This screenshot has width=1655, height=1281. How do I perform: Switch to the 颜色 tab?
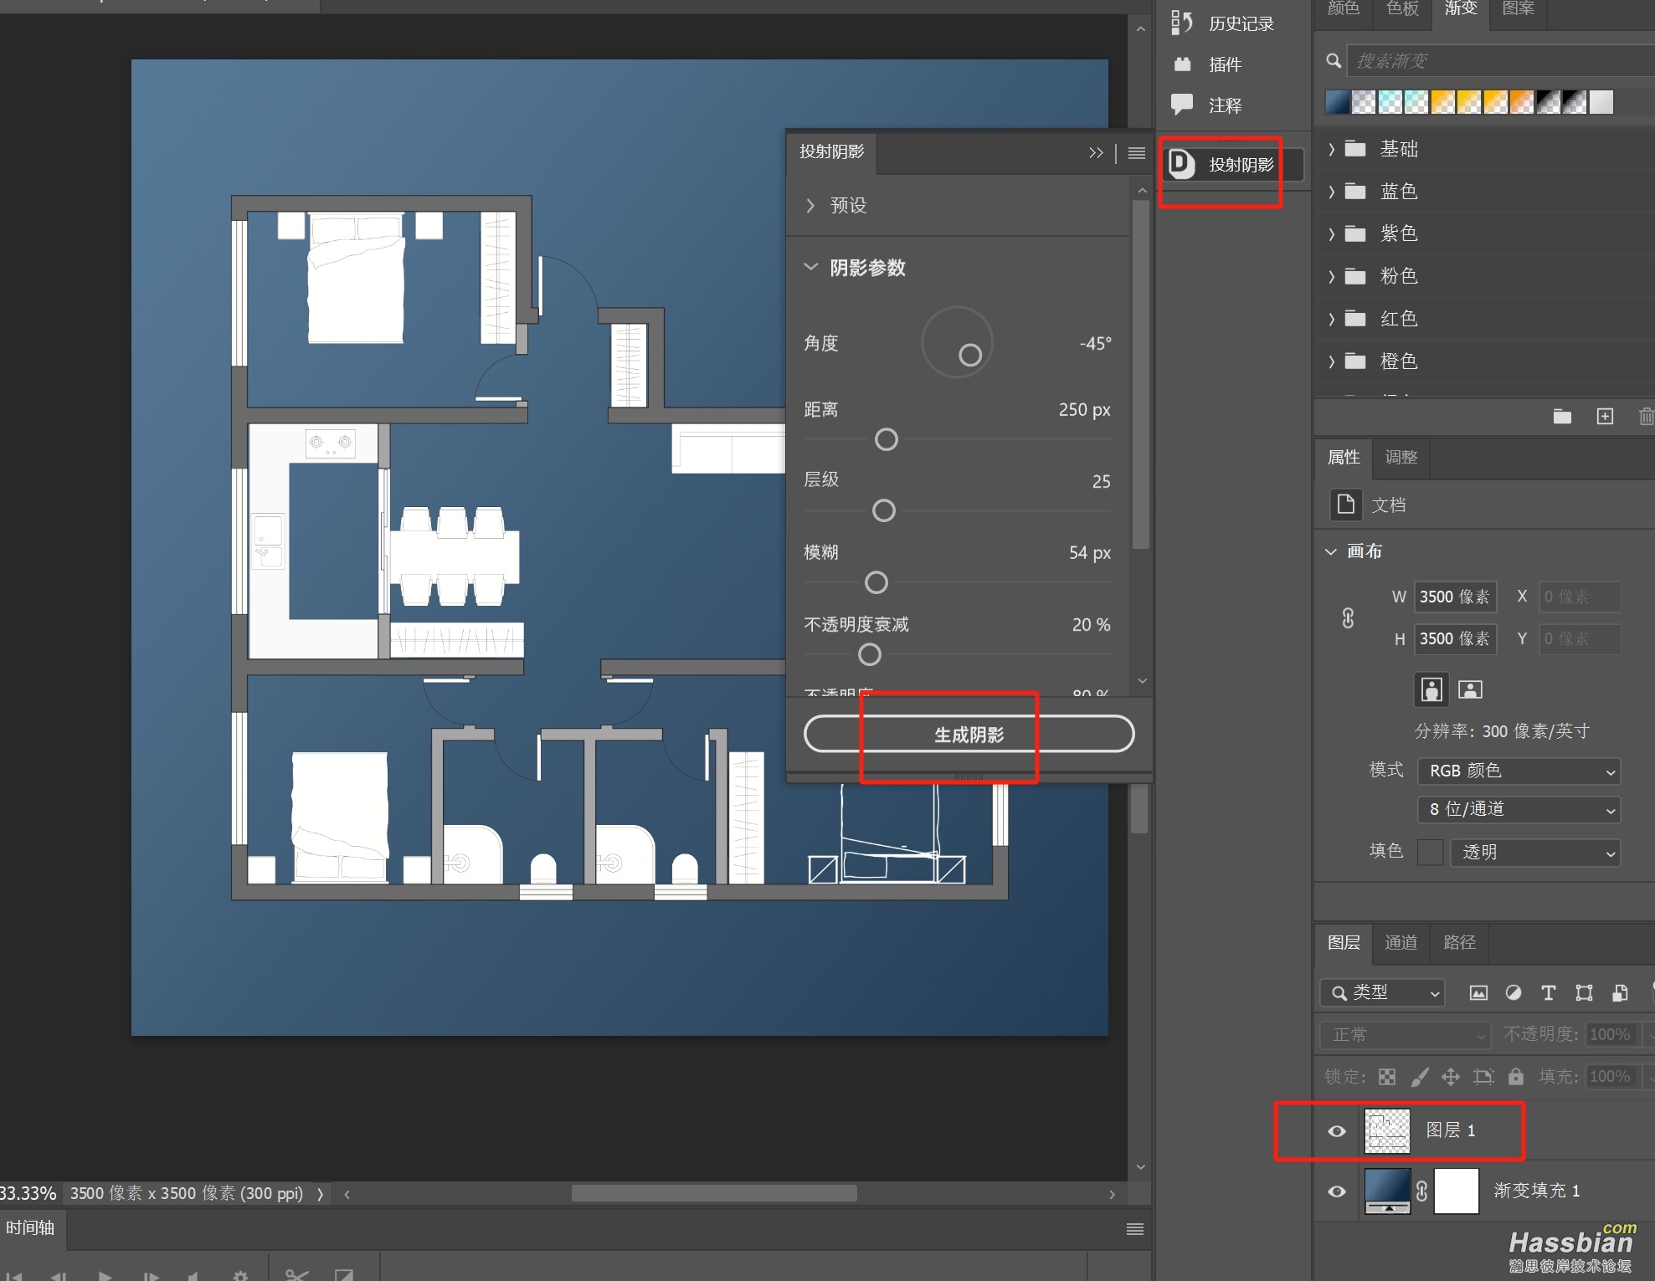tap(1344, 10)
